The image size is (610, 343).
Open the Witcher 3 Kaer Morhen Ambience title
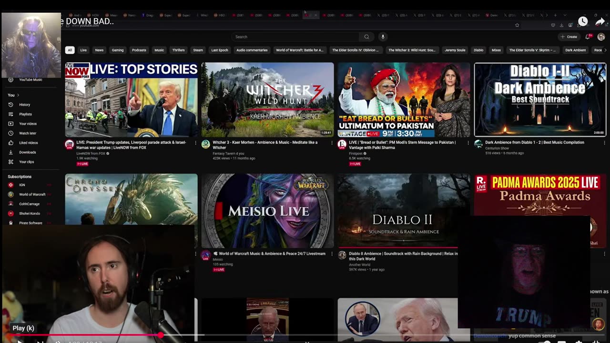265,145
